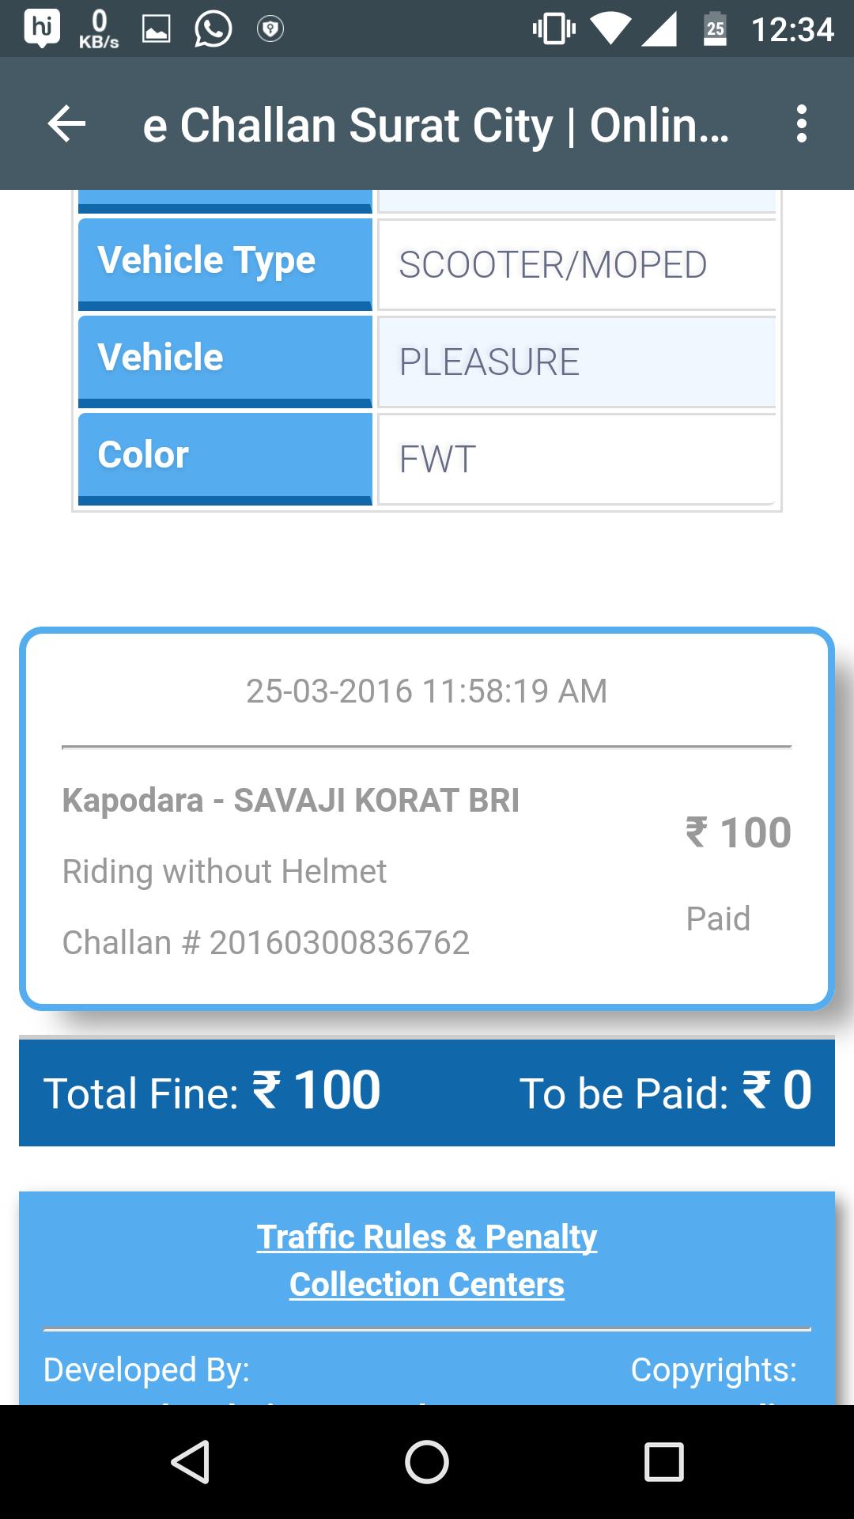The image size is (854, 1519).
Task: Open the Traffic Rules & Penalty link
Action: [x=427, y=1237]
